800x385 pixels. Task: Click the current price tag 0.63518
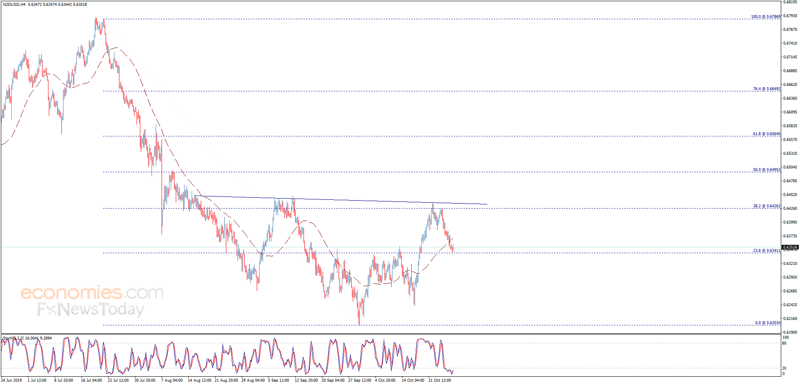tap(790, 247)
